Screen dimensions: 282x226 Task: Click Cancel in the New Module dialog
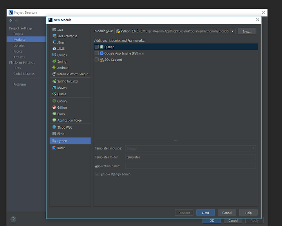[227, 213]
